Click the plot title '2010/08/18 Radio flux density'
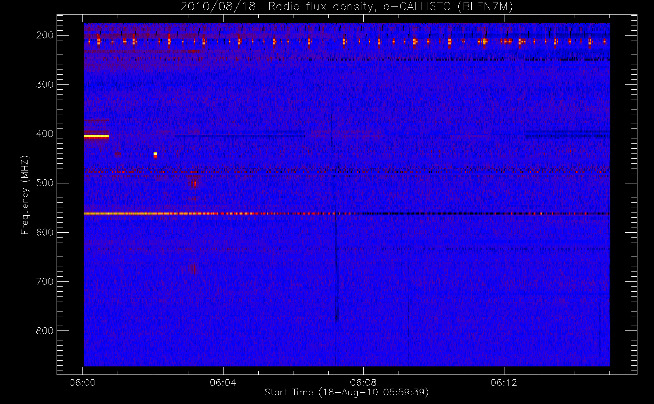Image resolution: width=654 pixels, height=404 pixels. [347, 7]
